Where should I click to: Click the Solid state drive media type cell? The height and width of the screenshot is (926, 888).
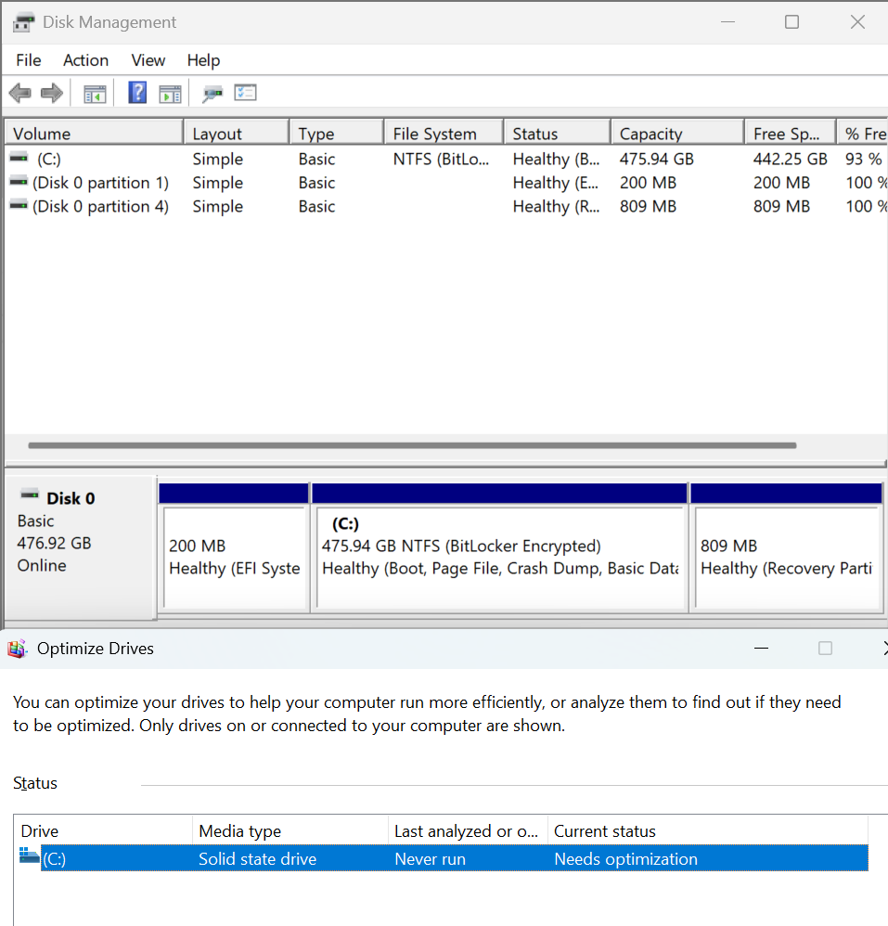click(x=257, y=858)
